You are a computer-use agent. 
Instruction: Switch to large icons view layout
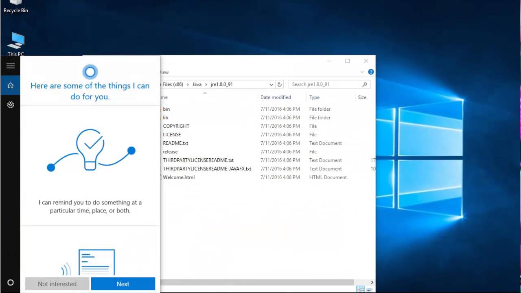pyautogui.click(x=369, y=290)
